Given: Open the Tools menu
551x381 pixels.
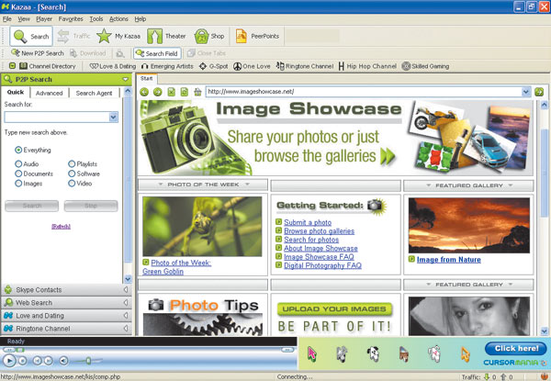Looking at the screenshot, I should click(96, 18).
